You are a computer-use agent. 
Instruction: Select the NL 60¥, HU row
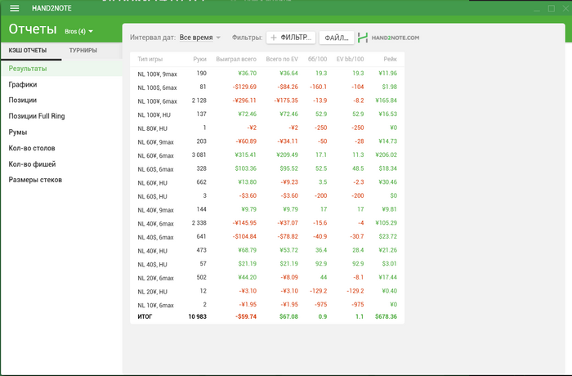coord(267,182)
